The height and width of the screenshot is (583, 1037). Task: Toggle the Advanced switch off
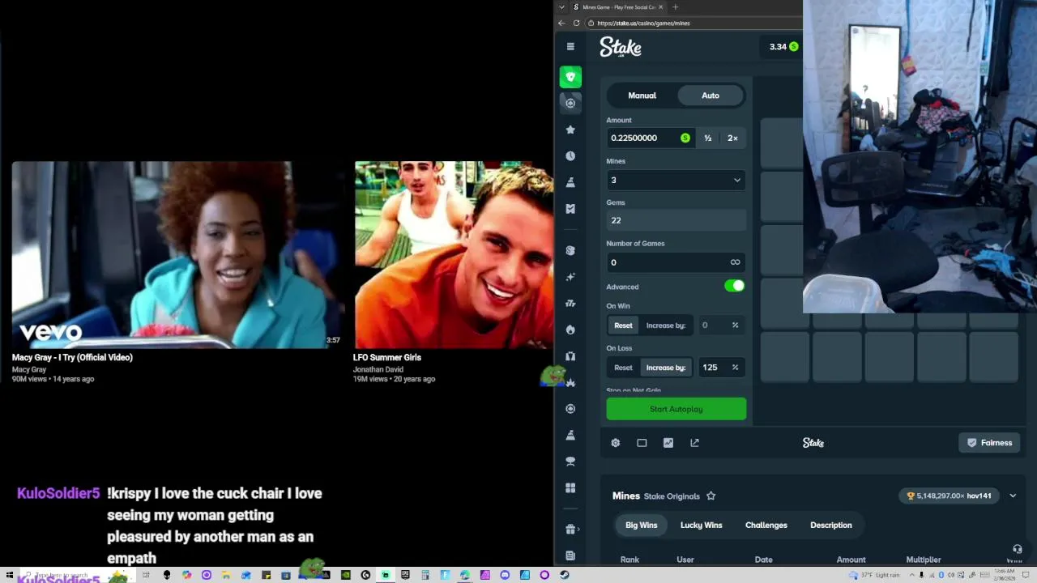735,286
